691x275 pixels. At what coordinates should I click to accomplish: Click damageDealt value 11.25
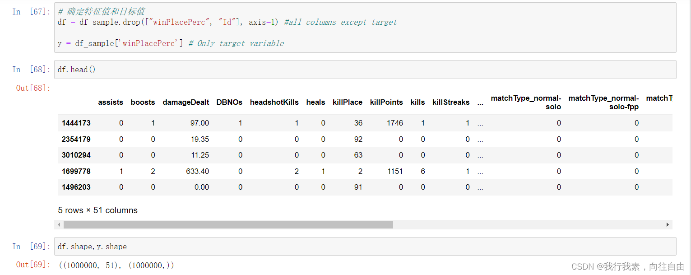[x=200, y=155]
